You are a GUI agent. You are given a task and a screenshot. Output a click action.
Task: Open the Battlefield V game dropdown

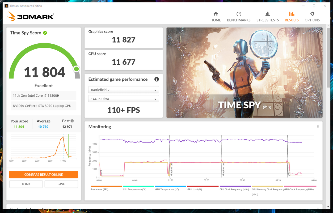pyautogui.click(x=124, y=90)
